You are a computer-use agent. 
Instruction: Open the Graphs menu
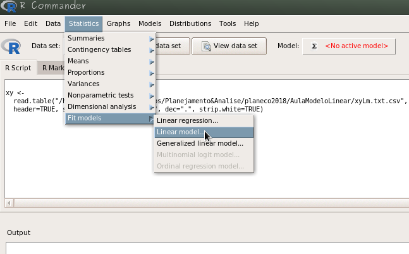pos(118,23)
